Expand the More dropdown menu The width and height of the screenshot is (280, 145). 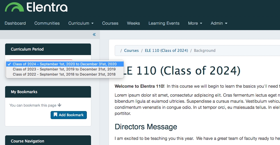[195, 23]
